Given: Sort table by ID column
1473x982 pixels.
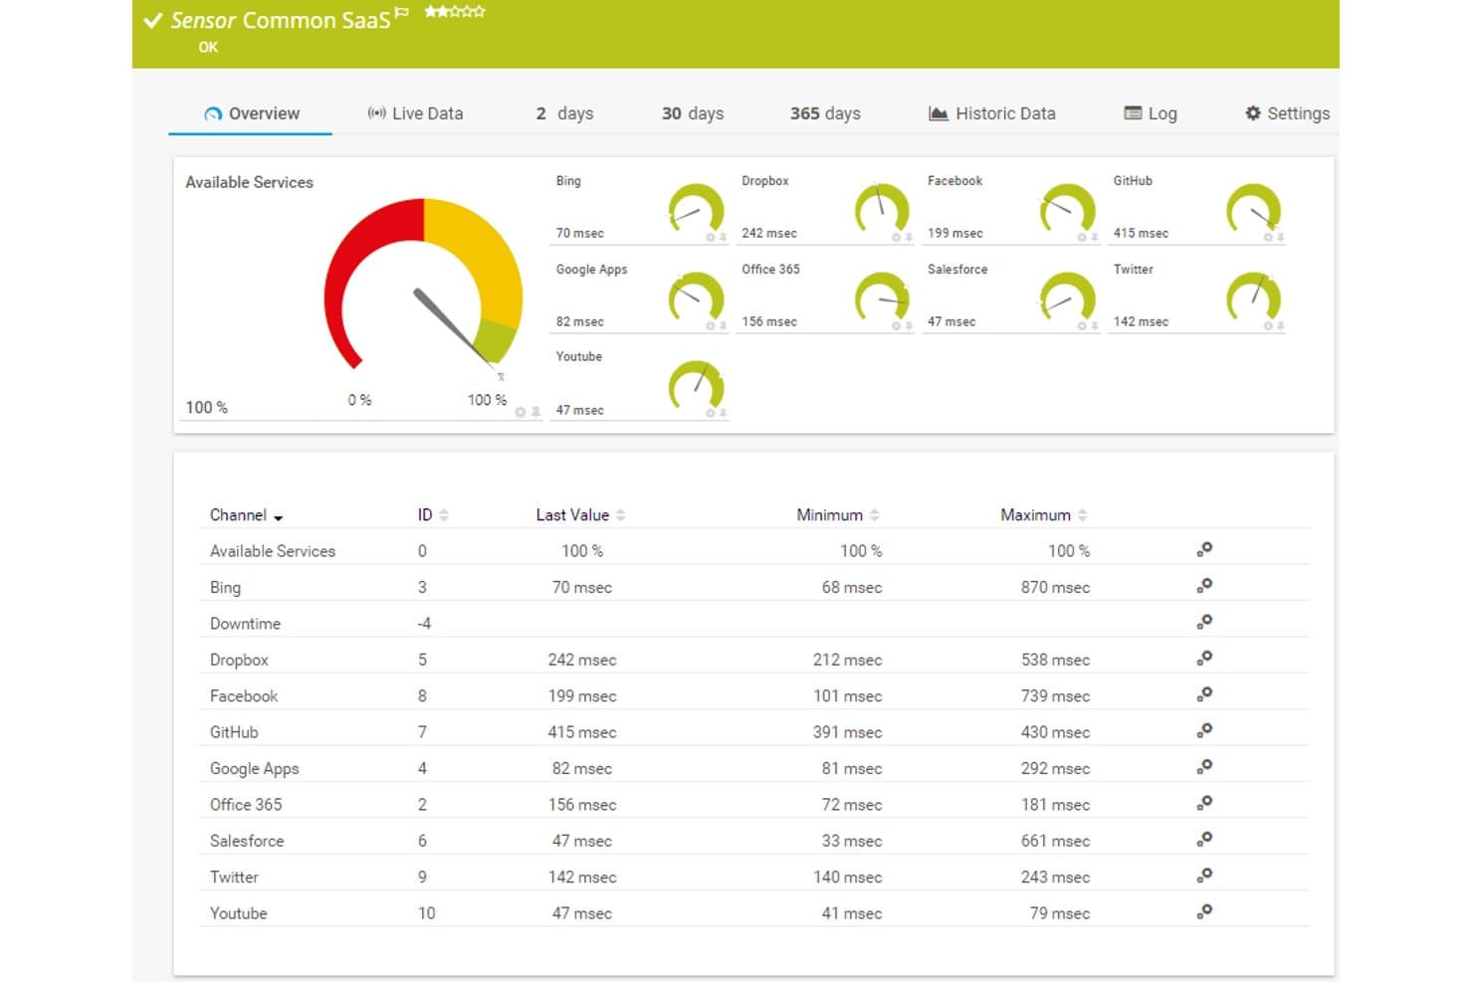Looking at the screenshot, I should pyautogui.click(x=433, y=515).
